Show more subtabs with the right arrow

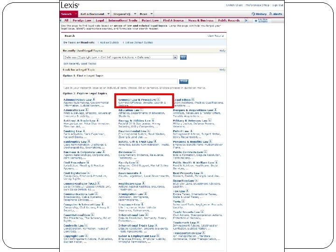[246, 21]
